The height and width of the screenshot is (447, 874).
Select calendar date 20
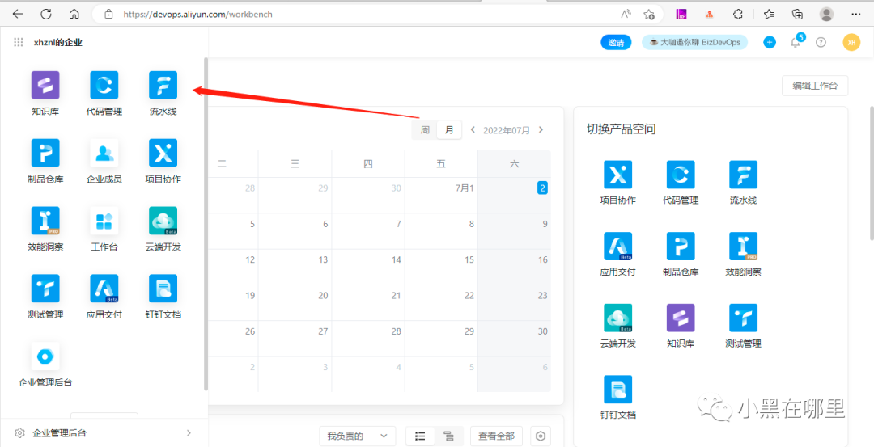[323, 296]
